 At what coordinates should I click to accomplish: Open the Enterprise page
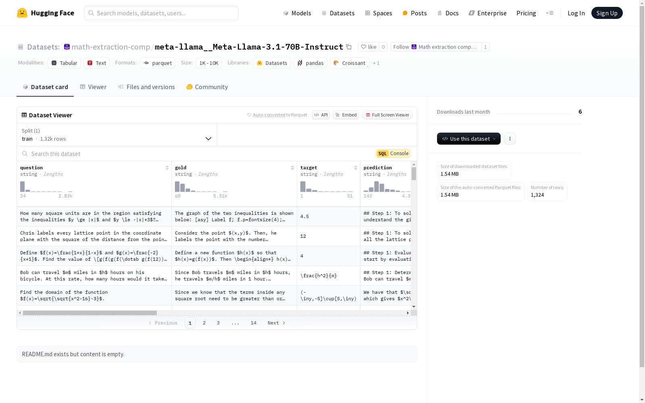pyautogui.click(x=487, y=13)
